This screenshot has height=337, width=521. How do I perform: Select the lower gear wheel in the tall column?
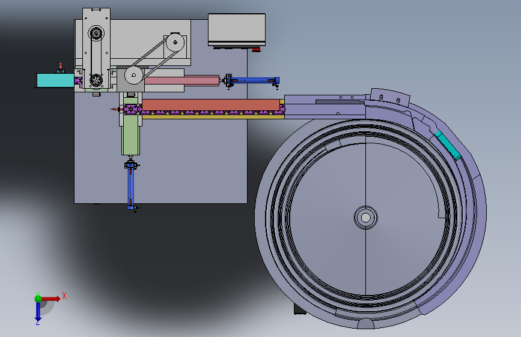click(96, 80)
